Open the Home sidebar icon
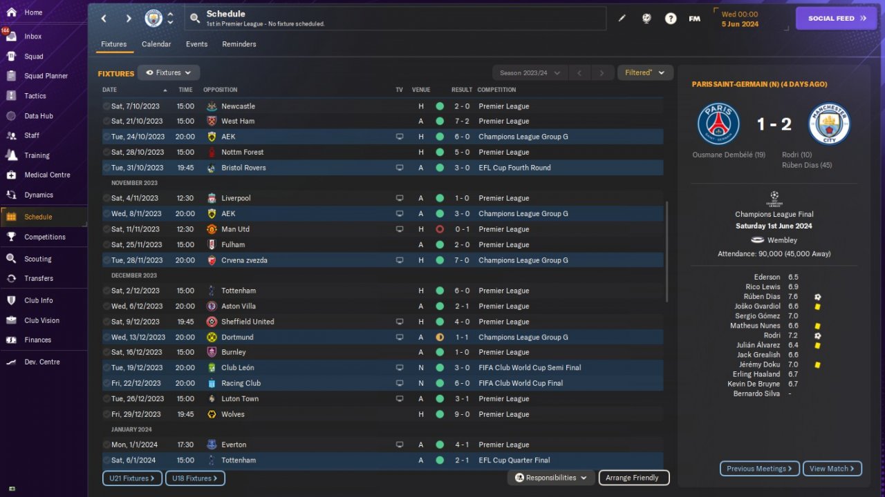Screen dimensions: 885x497 point(11,12)
